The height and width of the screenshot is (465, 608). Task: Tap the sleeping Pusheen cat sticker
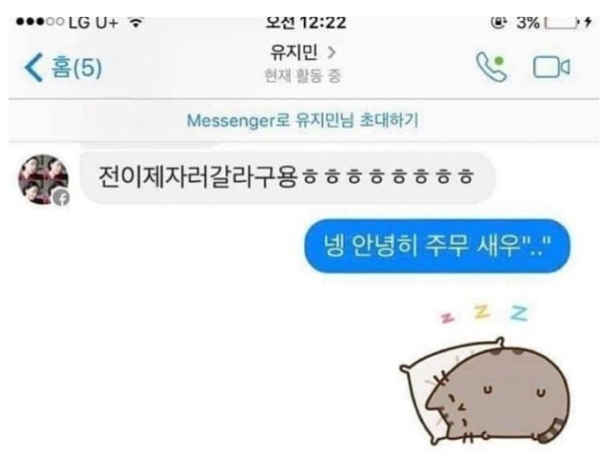tap(485, 391)
